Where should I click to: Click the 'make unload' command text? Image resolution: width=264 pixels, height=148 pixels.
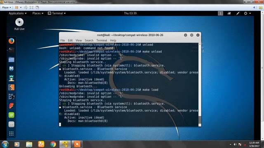(x=152, y=51)
